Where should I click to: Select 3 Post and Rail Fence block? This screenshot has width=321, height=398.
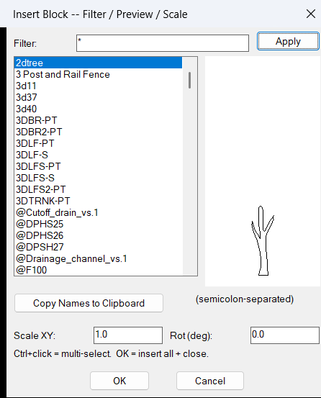[98, 74]
